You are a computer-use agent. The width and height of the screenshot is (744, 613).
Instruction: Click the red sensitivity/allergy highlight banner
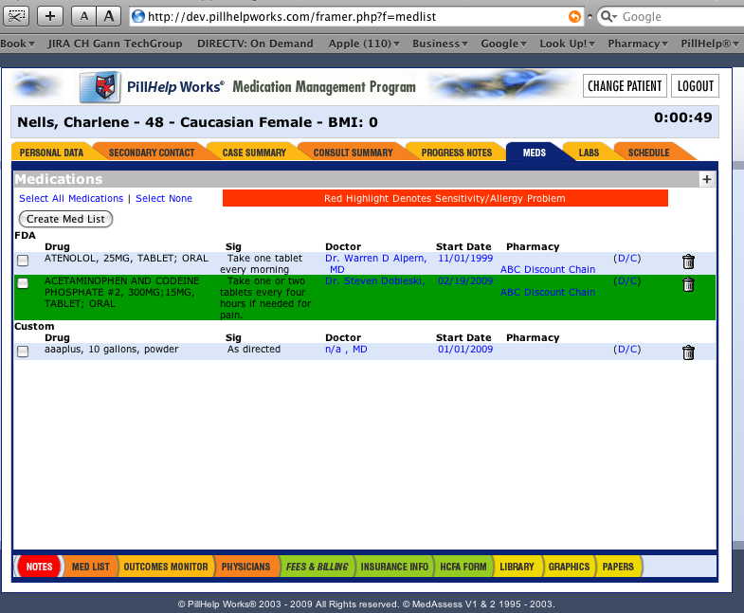coord(445,199)
